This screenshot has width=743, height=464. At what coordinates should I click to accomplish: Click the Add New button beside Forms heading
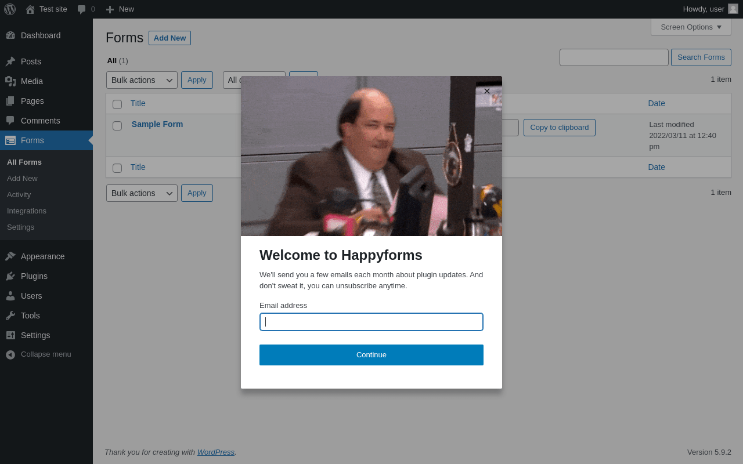(169, 38)
